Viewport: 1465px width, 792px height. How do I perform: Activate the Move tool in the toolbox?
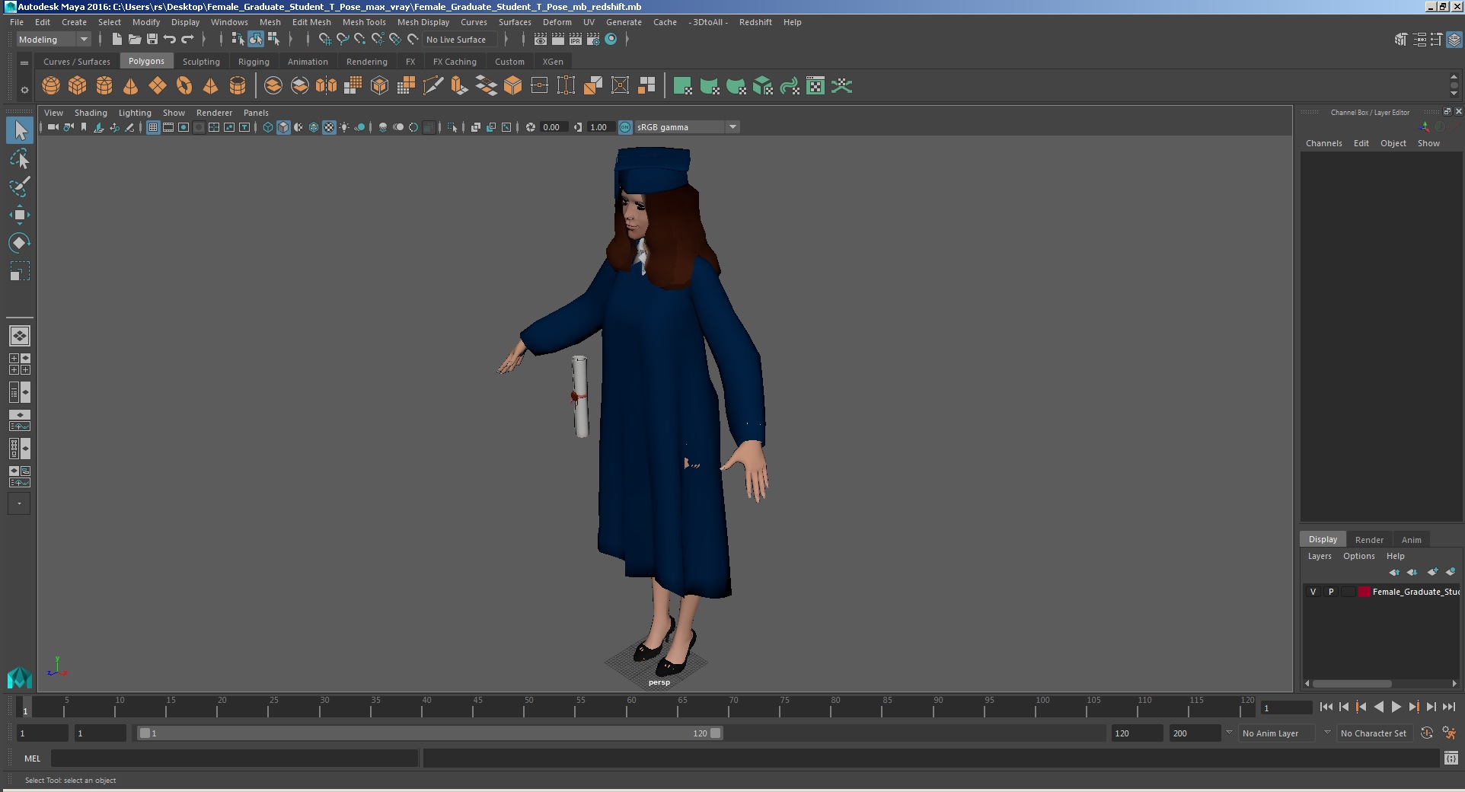(x=20, y=215)
